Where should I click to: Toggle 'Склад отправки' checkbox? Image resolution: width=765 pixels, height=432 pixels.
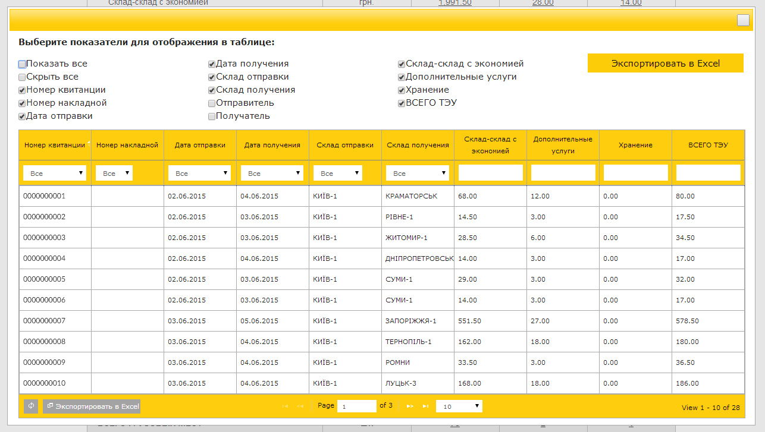pos(212,77)
